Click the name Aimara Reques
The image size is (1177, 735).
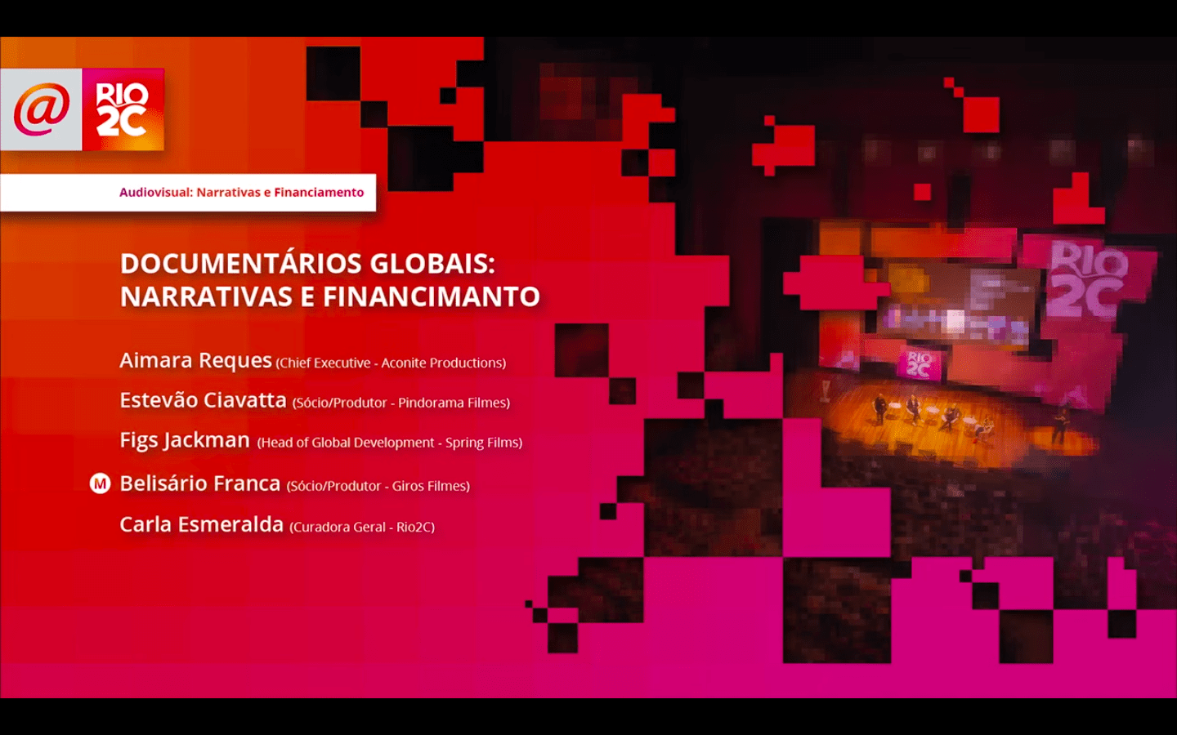[x=195, y=360]
